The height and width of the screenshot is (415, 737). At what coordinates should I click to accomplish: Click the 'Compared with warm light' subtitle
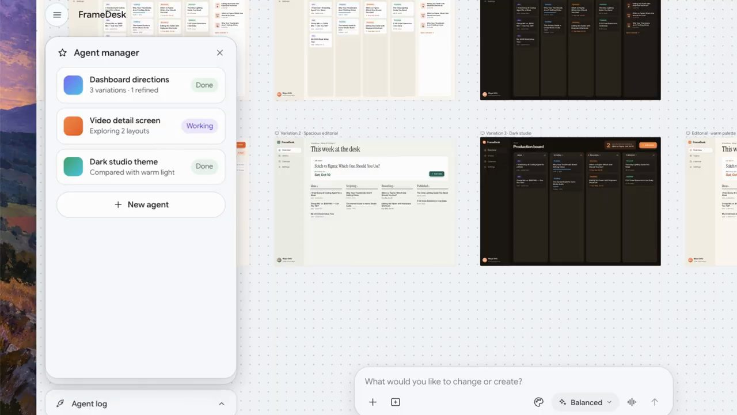tap(132, 172)
